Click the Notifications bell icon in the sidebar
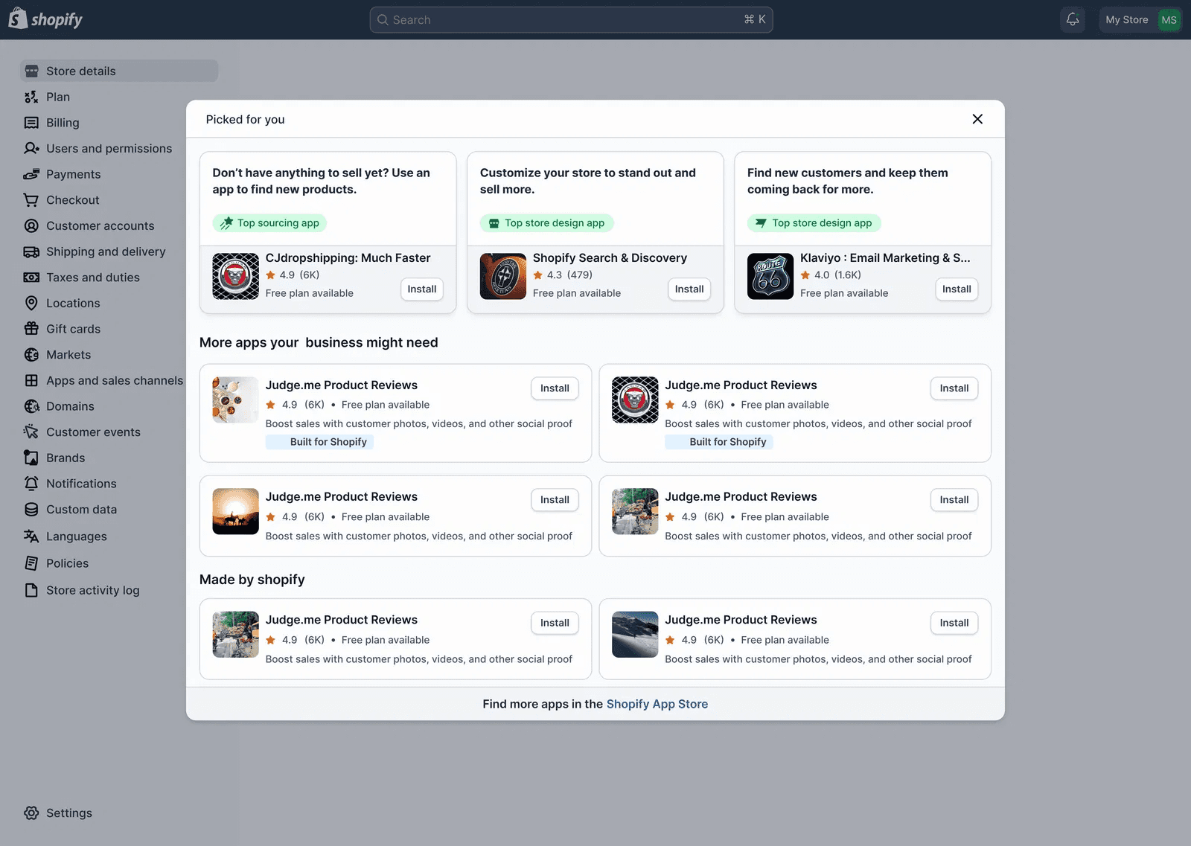The width and height of the screenshot is (1191, 846). (31, 484)
